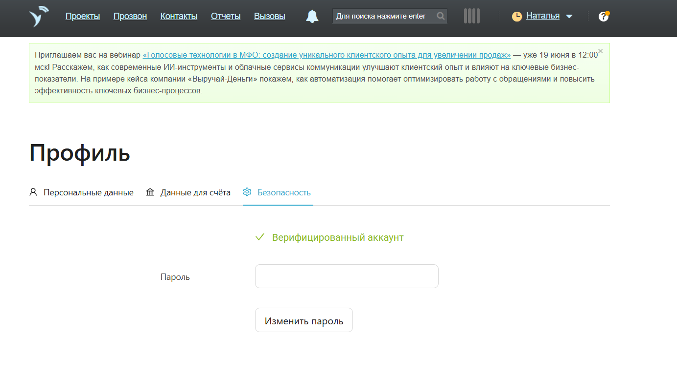The image size is (677, 380).
Task: Click the person icon beside Персональные данные
Action: pyautogui.click(x=33, y=192)
